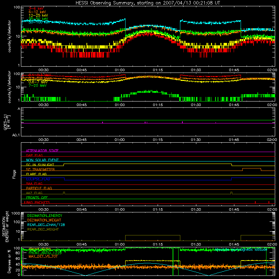The height and width of the screenshot is (279, 279).
Task: Click the FLARE_FLAG label
Action: [36, 174]
